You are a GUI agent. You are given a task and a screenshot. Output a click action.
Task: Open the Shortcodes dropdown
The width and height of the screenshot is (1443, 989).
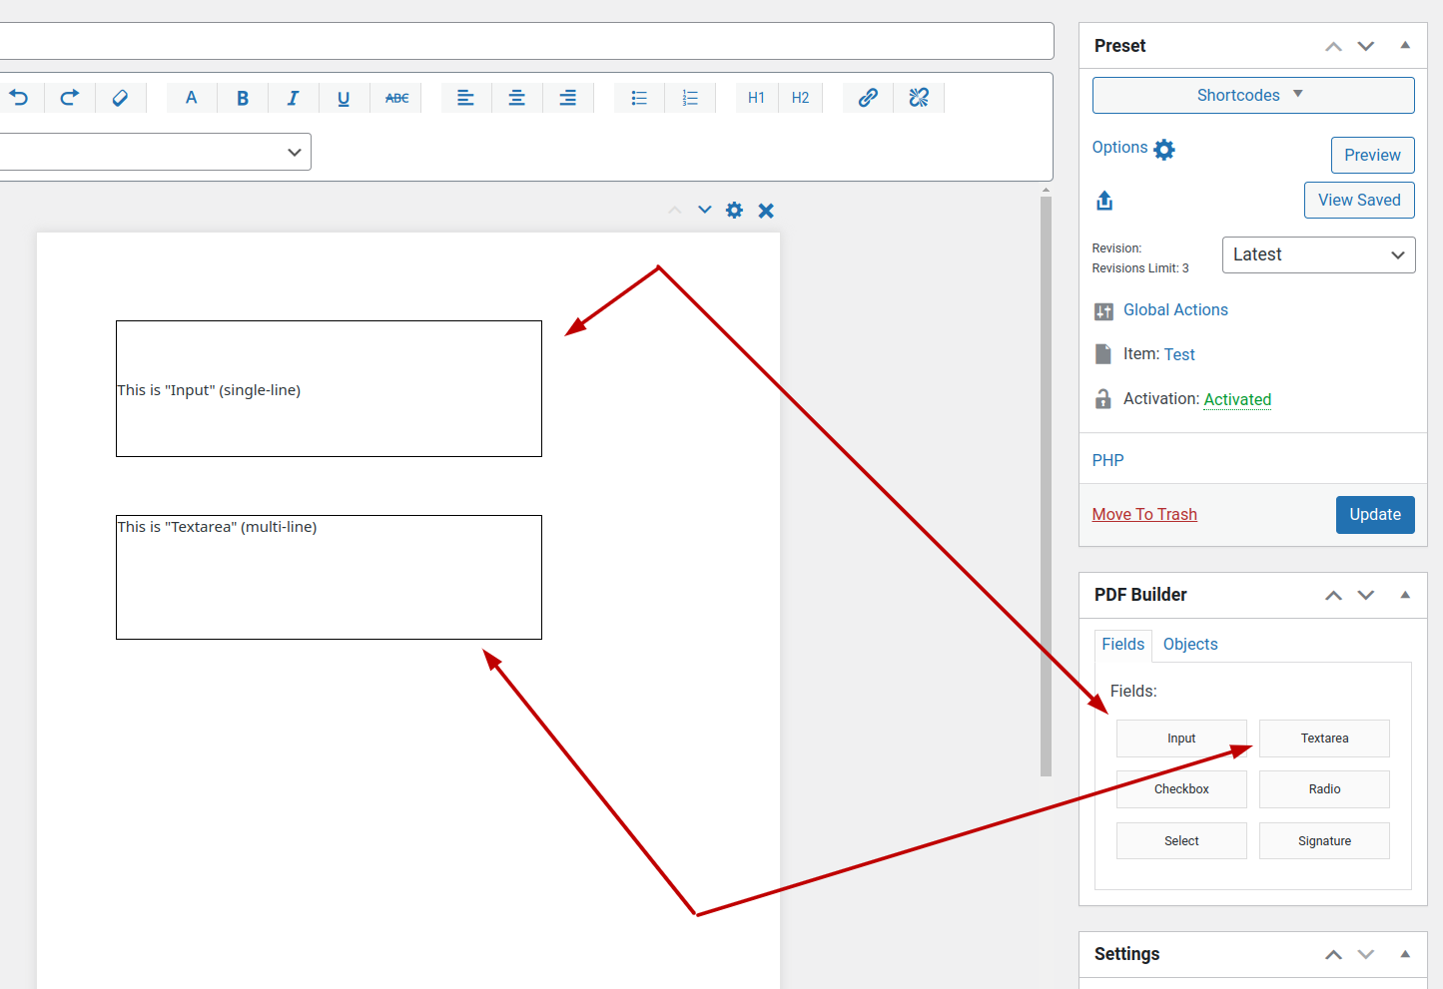pyautogui.click(x=1252, y=96)
